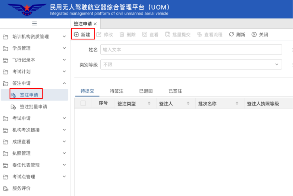Click the hamburger menu collapse icon
Viewport: 293px width, 196px height.
[x=34, y=24]
